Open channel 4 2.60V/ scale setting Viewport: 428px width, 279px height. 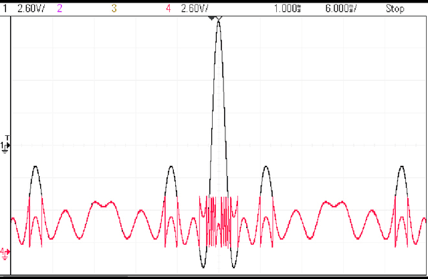coord(195,8)
